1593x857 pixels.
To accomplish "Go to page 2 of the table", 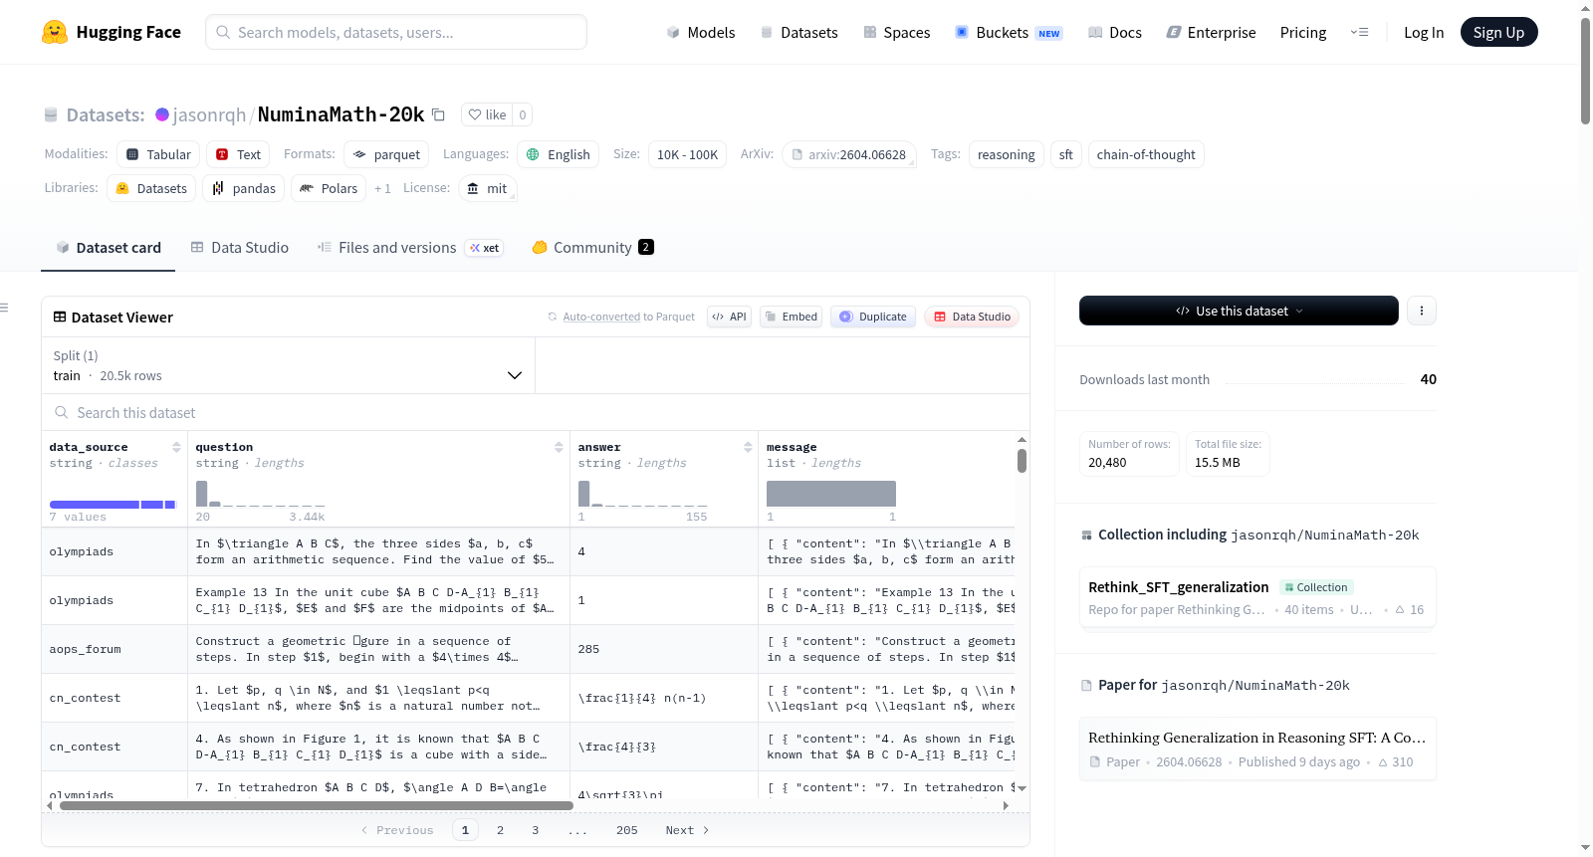I will click(500, 830).
